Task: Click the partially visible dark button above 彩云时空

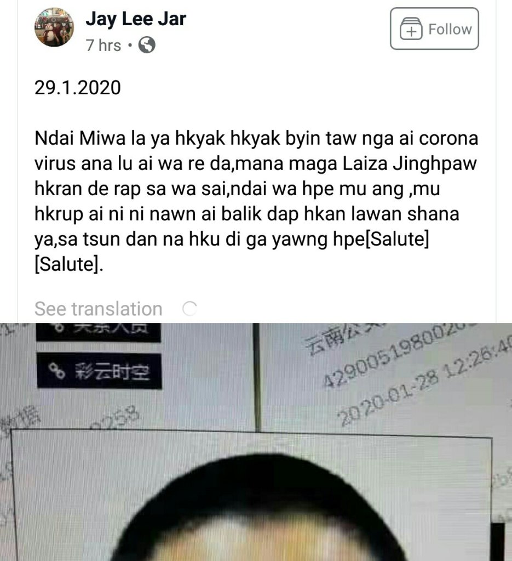Action: click(x=99, y=332)
